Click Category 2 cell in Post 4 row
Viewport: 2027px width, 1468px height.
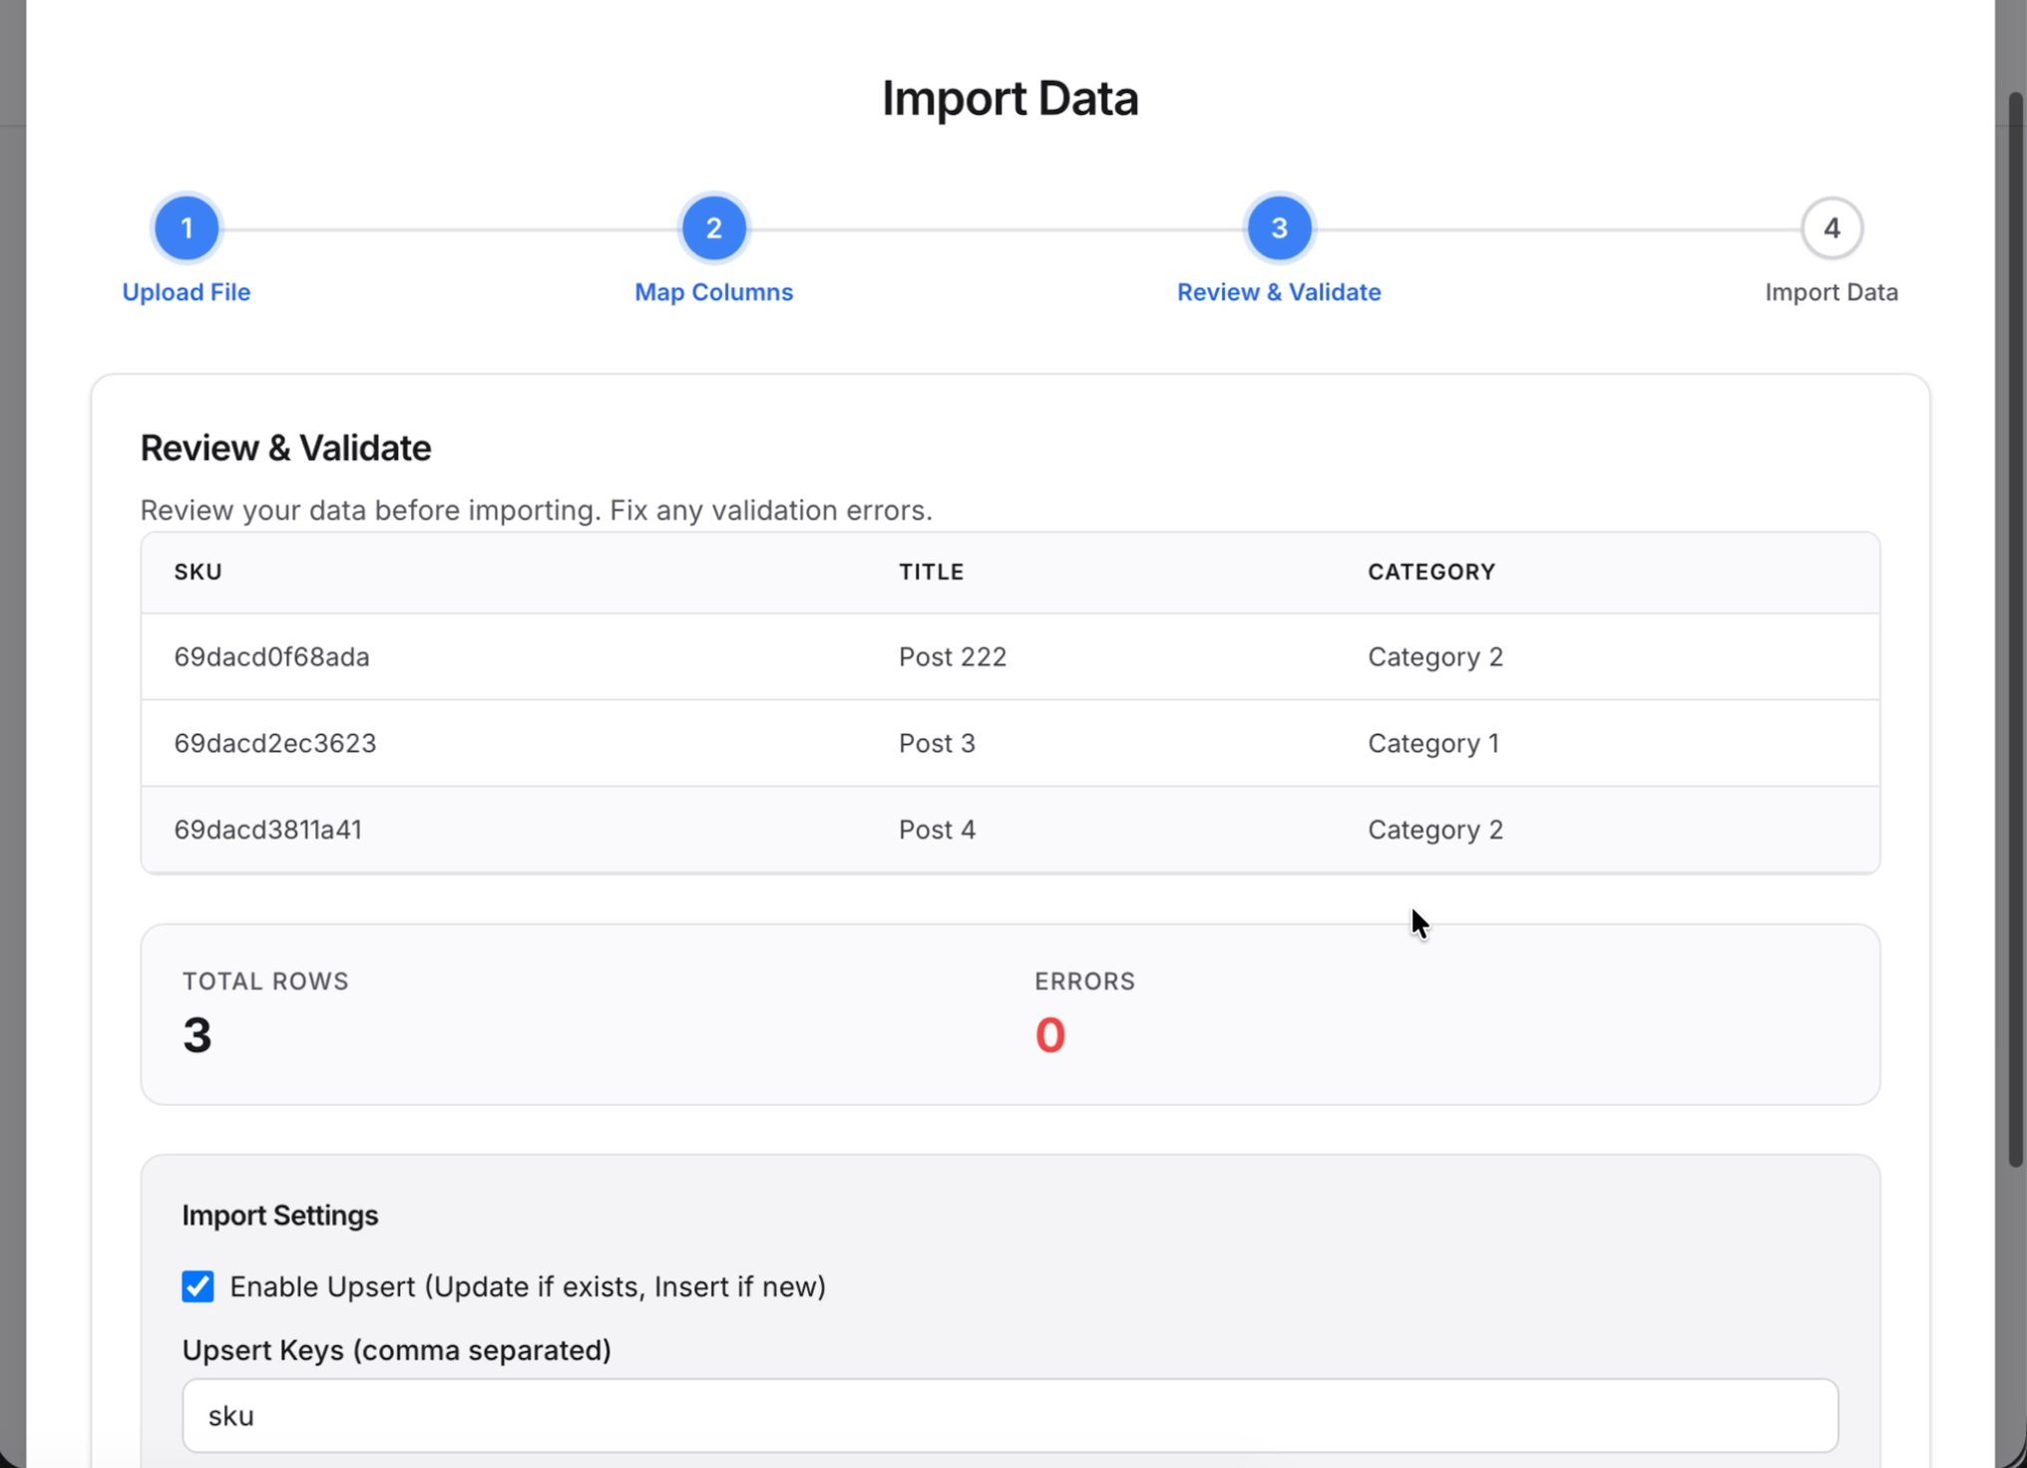[1434, 830]
